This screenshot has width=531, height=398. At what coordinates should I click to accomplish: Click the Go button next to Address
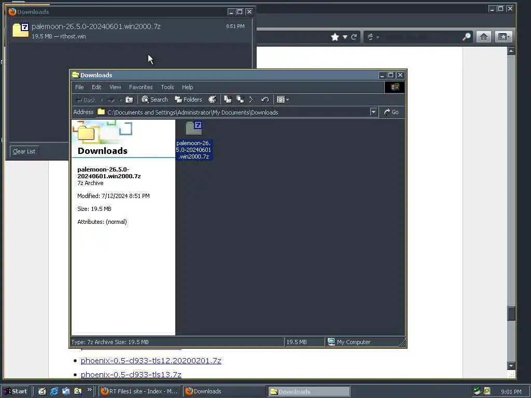point(391,112)
